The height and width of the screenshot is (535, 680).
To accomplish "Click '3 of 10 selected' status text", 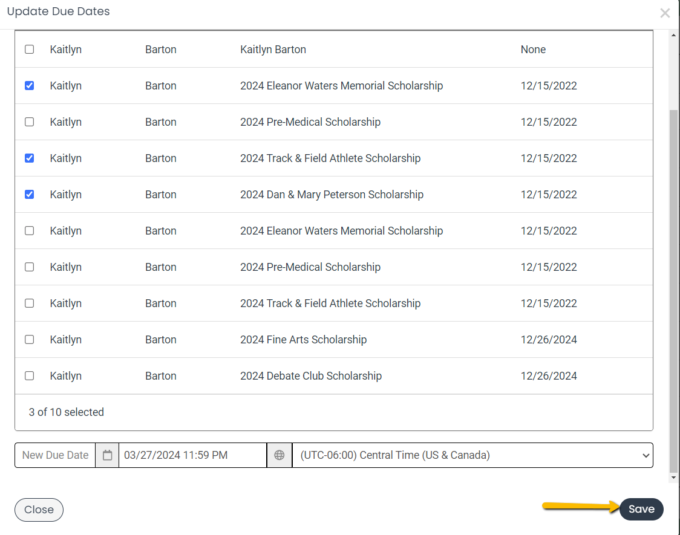I will [67, 412].
